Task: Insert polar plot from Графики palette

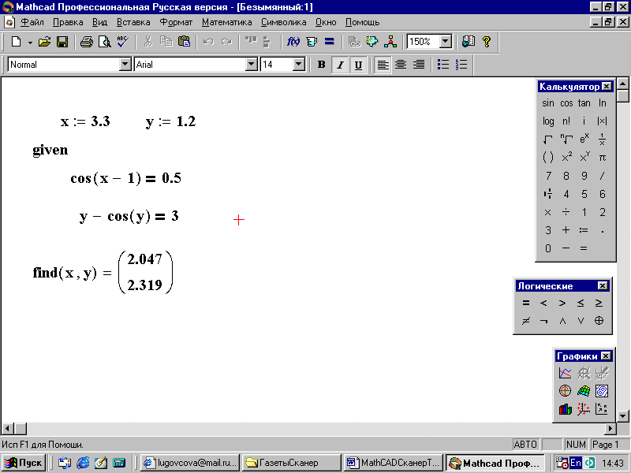Action: tap(565, 390)
